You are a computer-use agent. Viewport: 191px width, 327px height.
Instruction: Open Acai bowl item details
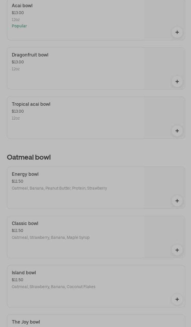pyautogui.click(x=22, y=6)
